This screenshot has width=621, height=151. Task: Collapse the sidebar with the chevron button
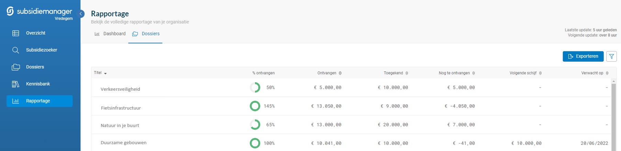point(81,14)
